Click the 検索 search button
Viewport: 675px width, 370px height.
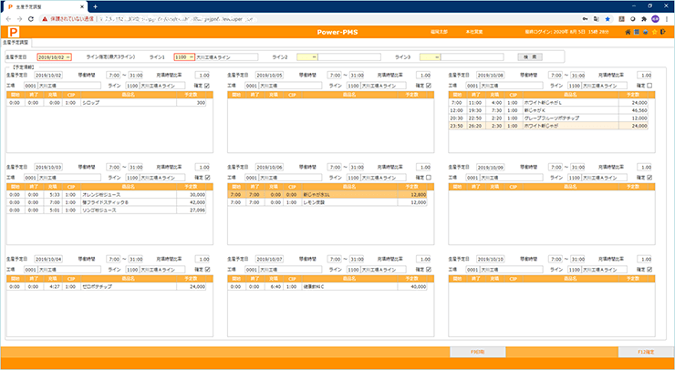(x=530, y=57)
